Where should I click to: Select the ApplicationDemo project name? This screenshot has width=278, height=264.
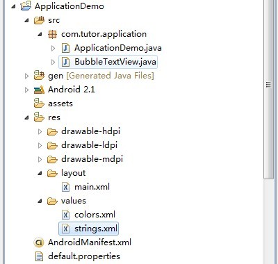click(x=69, y=6)
